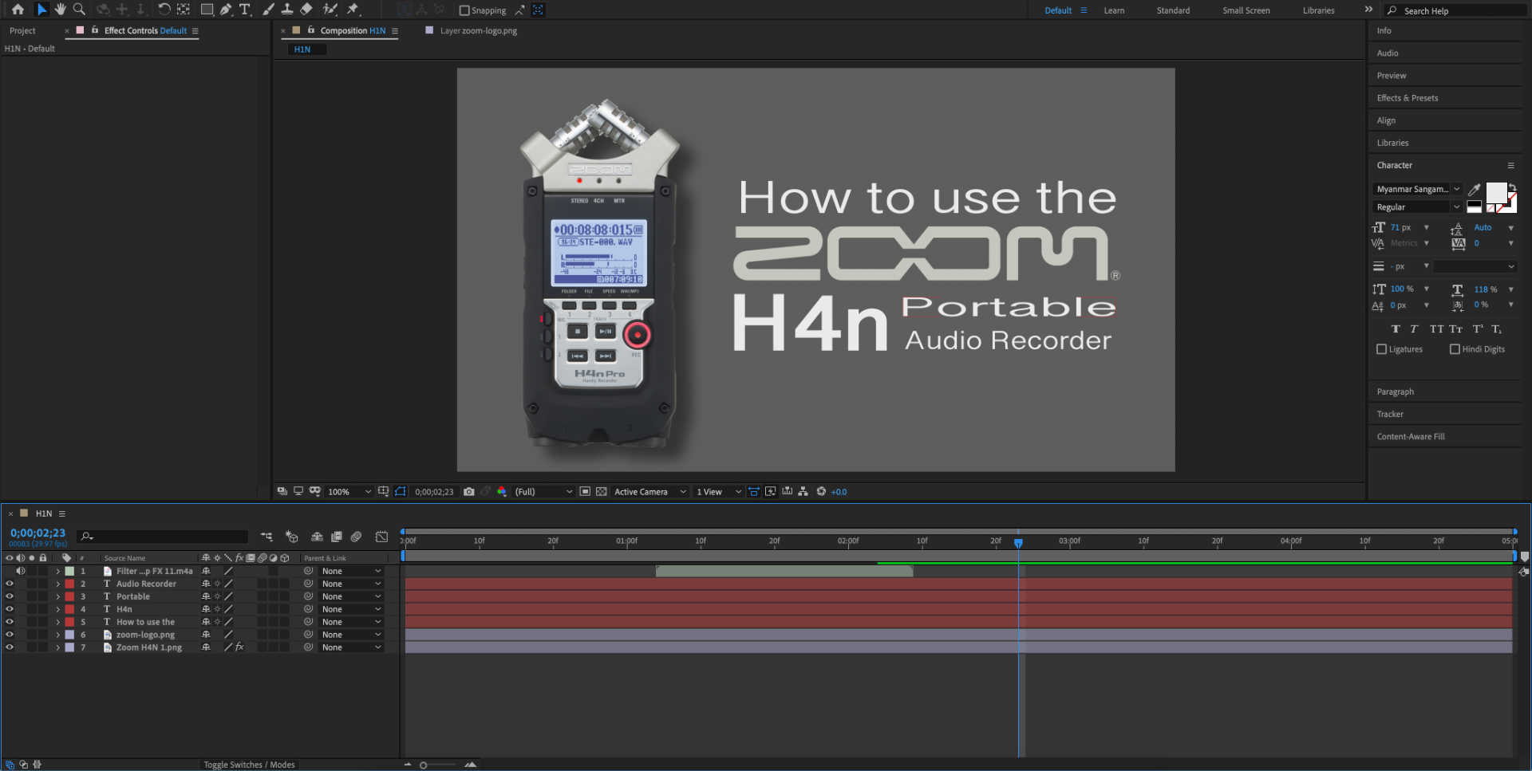
Task: Reset exposure icon in the viewer
Action: coord(821,492)
